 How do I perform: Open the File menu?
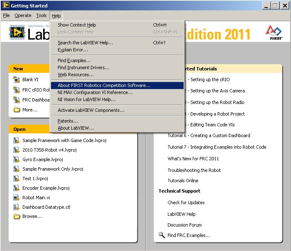point(6,16)
